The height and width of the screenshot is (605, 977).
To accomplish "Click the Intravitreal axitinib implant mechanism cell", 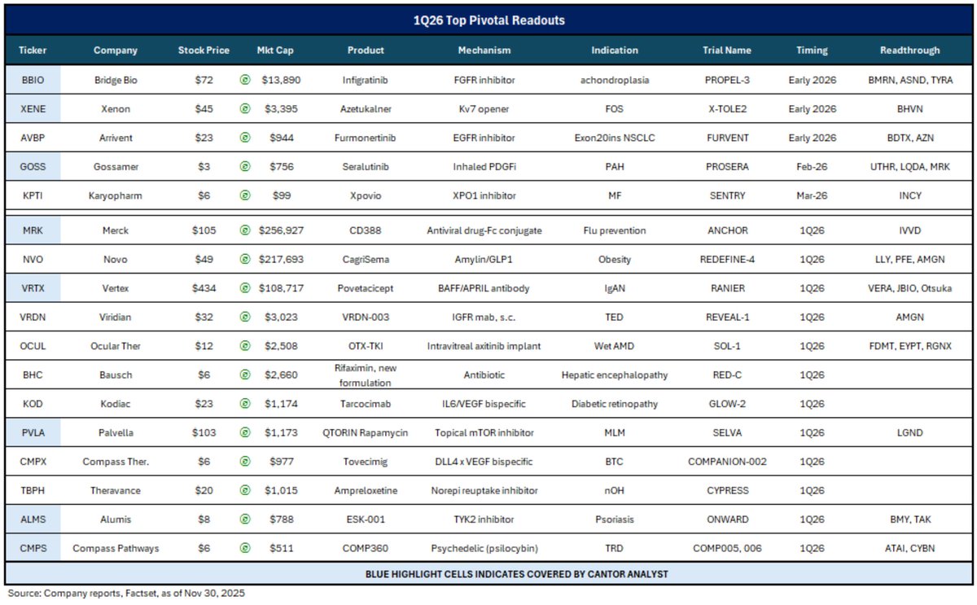I will (x=484, y=346).
